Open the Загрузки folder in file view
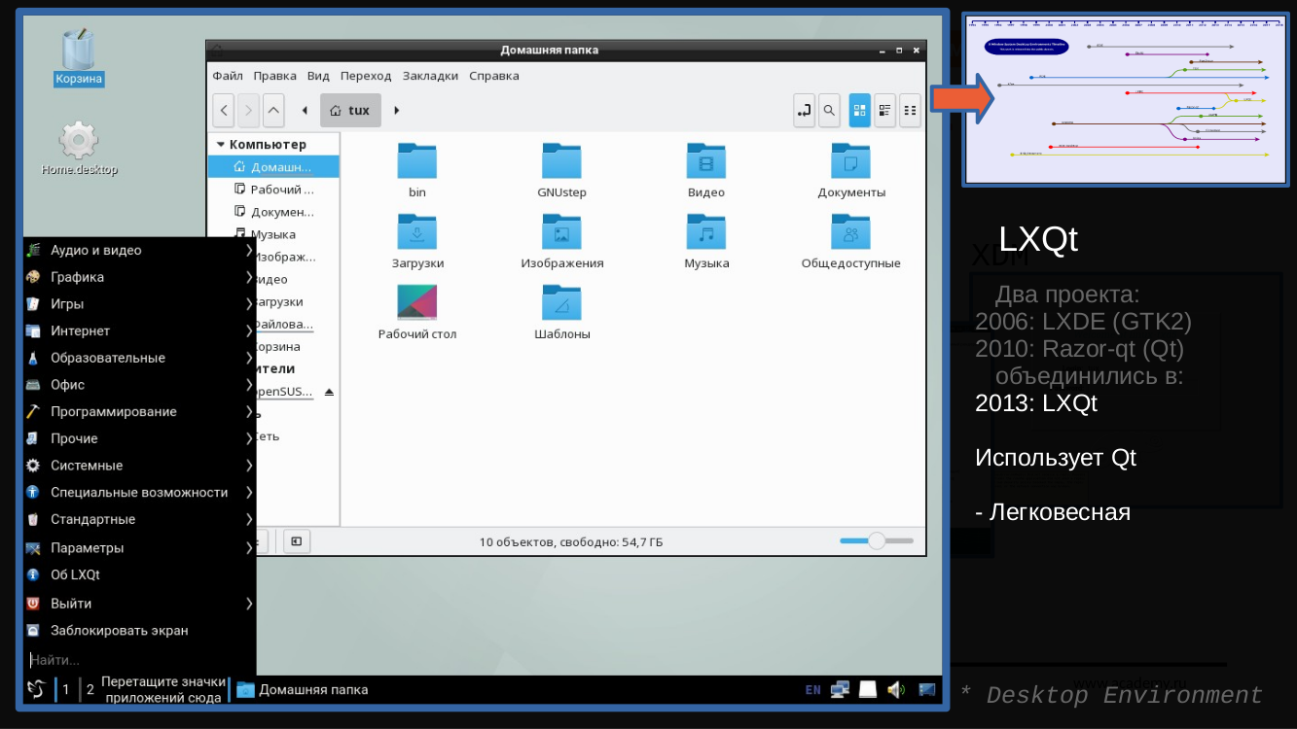 417,241
